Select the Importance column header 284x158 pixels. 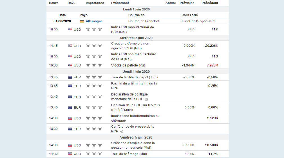95,3
